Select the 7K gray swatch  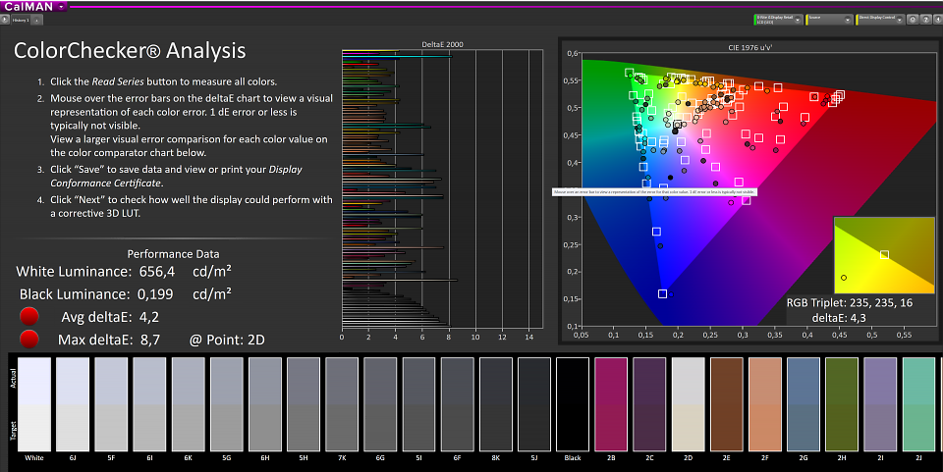click(x=342, y=404)
